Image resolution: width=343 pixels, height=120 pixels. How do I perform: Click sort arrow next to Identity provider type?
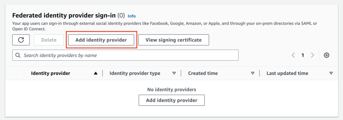coord(174,73)
